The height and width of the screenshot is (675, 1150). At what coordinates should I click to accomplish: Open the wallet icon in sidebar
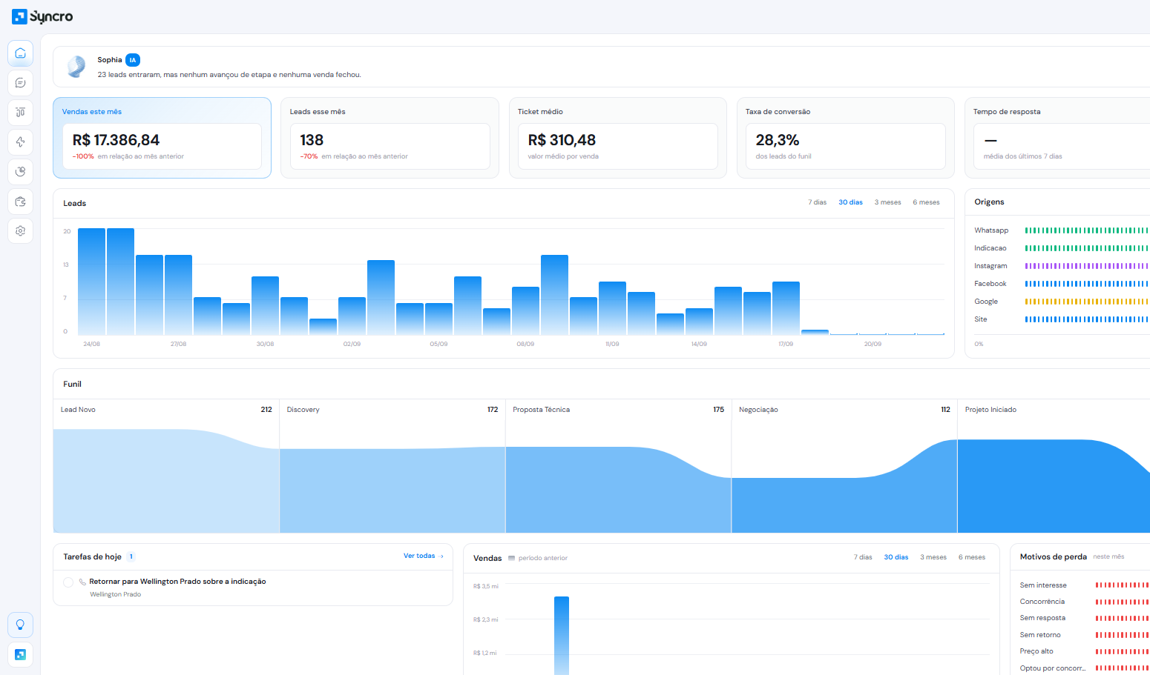click(x=20, y=202)
